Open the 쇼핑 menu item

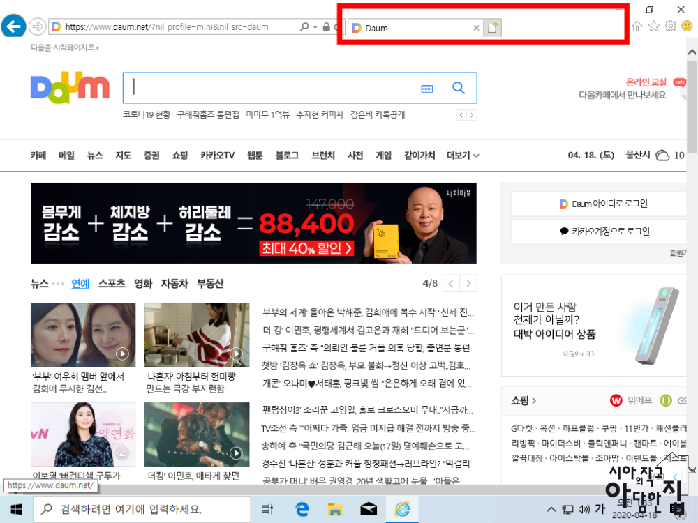click(180, 156)
